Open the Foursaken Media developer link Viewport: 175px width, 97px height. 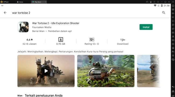tap(42, 27)
